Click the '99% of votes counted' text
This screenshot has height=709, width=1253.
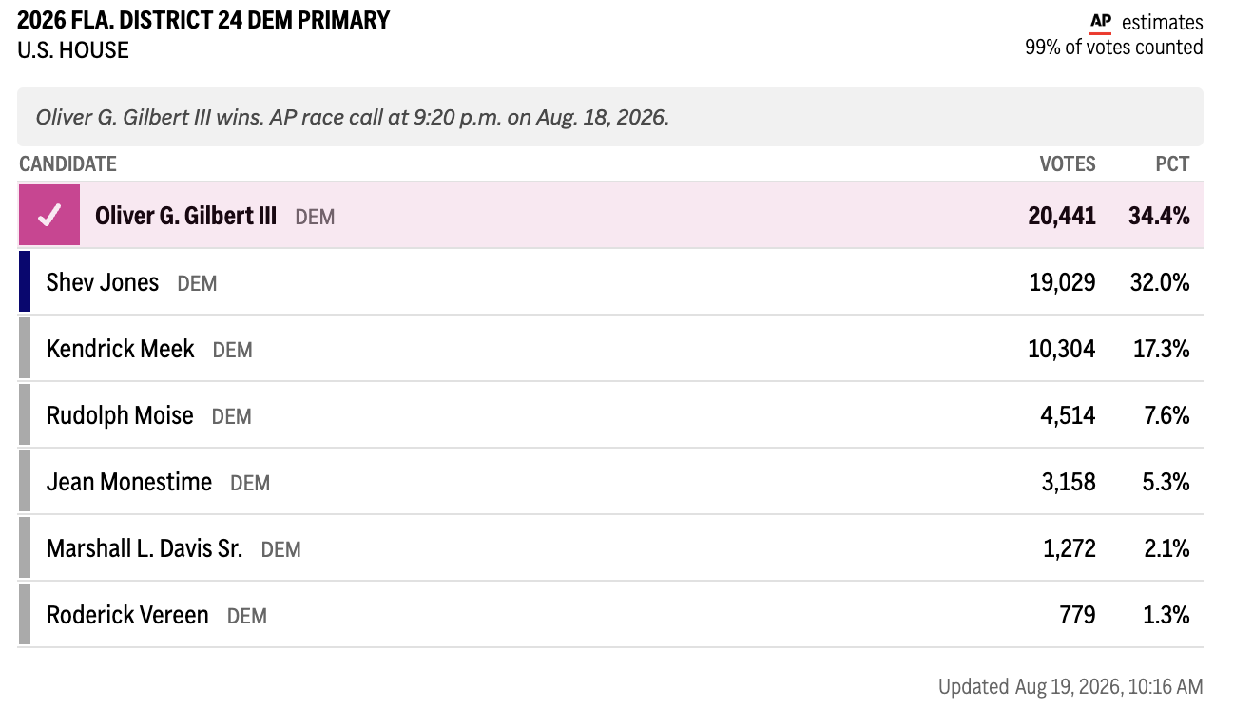[x=1114, y=48]
